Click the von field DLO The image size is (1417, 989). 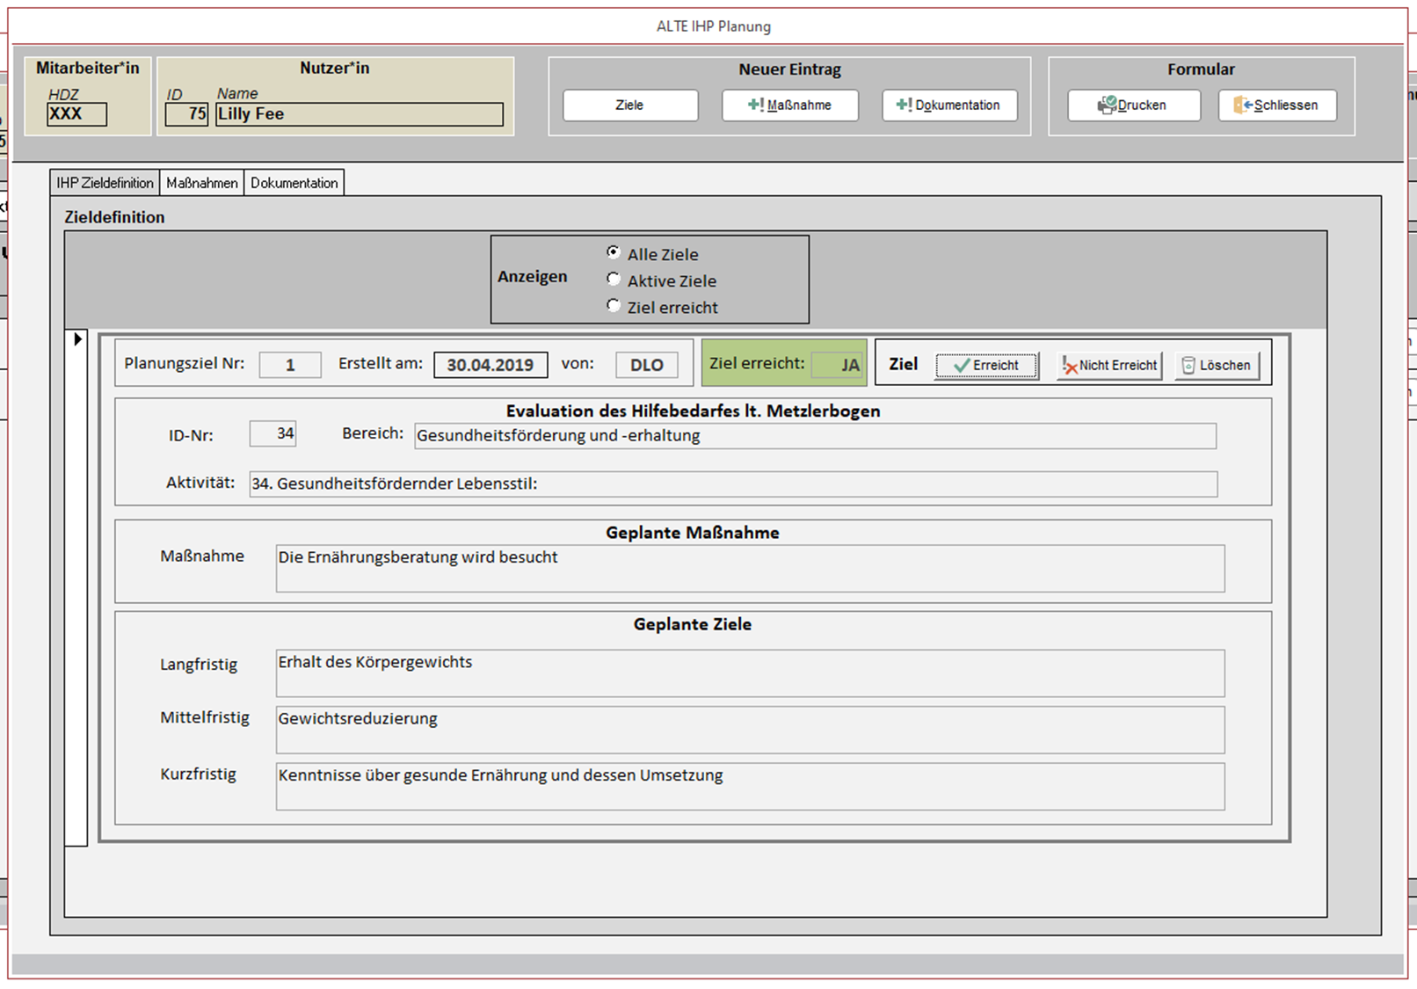click(x=647, y=365)
